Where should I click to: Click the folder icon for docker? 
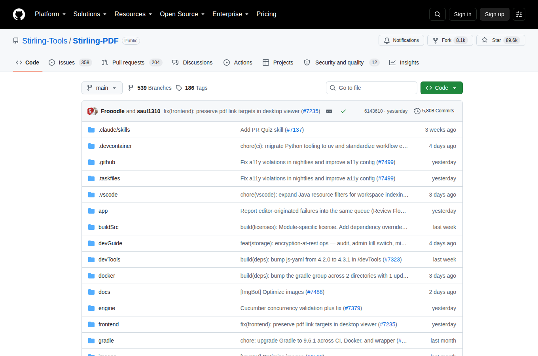point(91,276)
